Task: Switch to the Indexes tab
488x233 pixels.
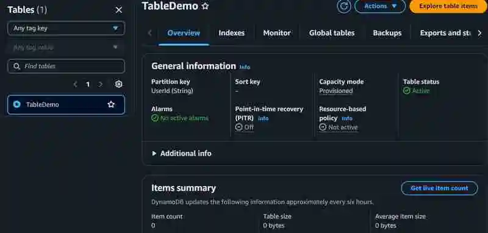Action: (232, 33)
